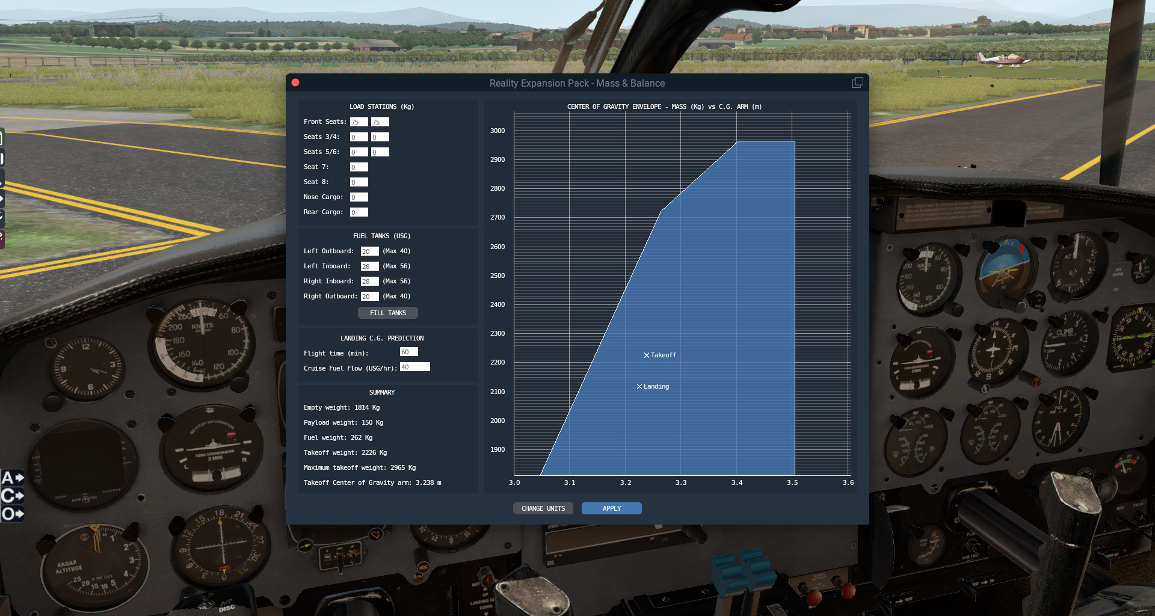The height and width of the screenshot is (616, 1155).
Task: Select the Seat 7 weight field
Action: click(359, 167)
